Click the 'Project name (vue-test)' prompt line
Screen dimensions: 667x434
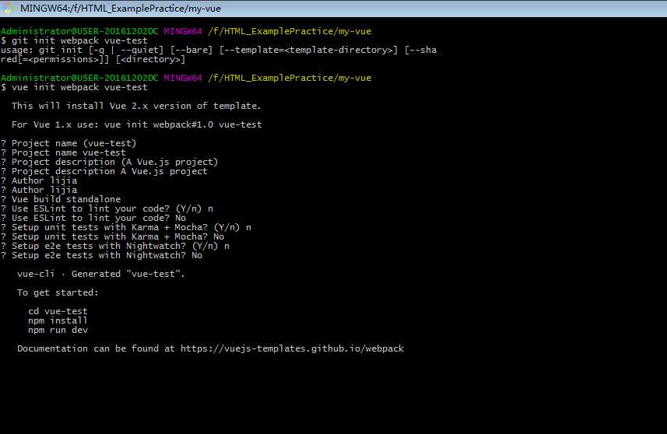68,143
